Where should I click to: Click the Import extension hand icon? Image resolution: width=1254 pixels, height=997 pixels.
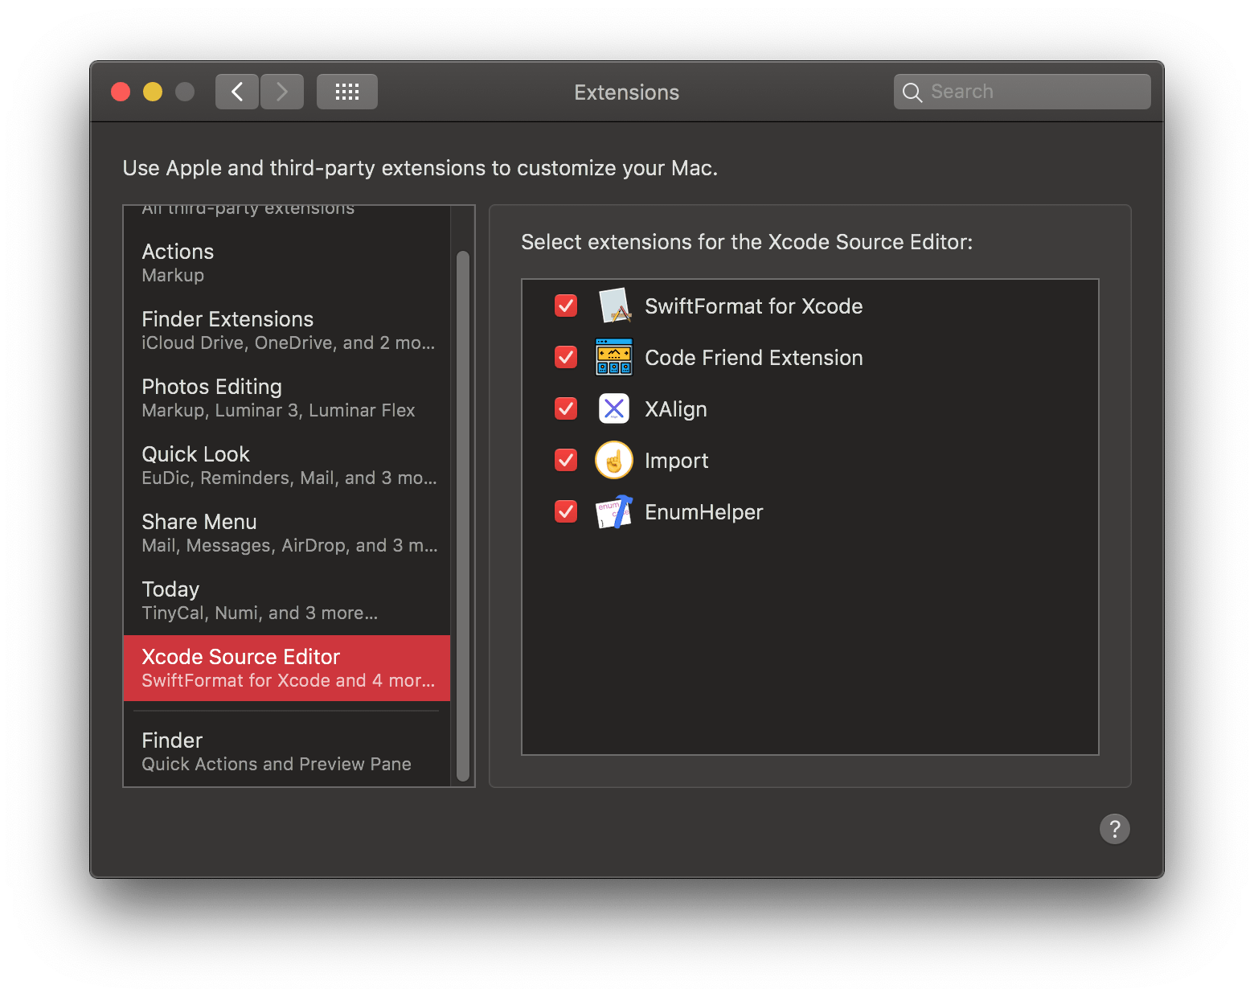614,460
